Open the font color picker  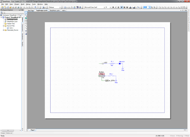click(130, 7)
